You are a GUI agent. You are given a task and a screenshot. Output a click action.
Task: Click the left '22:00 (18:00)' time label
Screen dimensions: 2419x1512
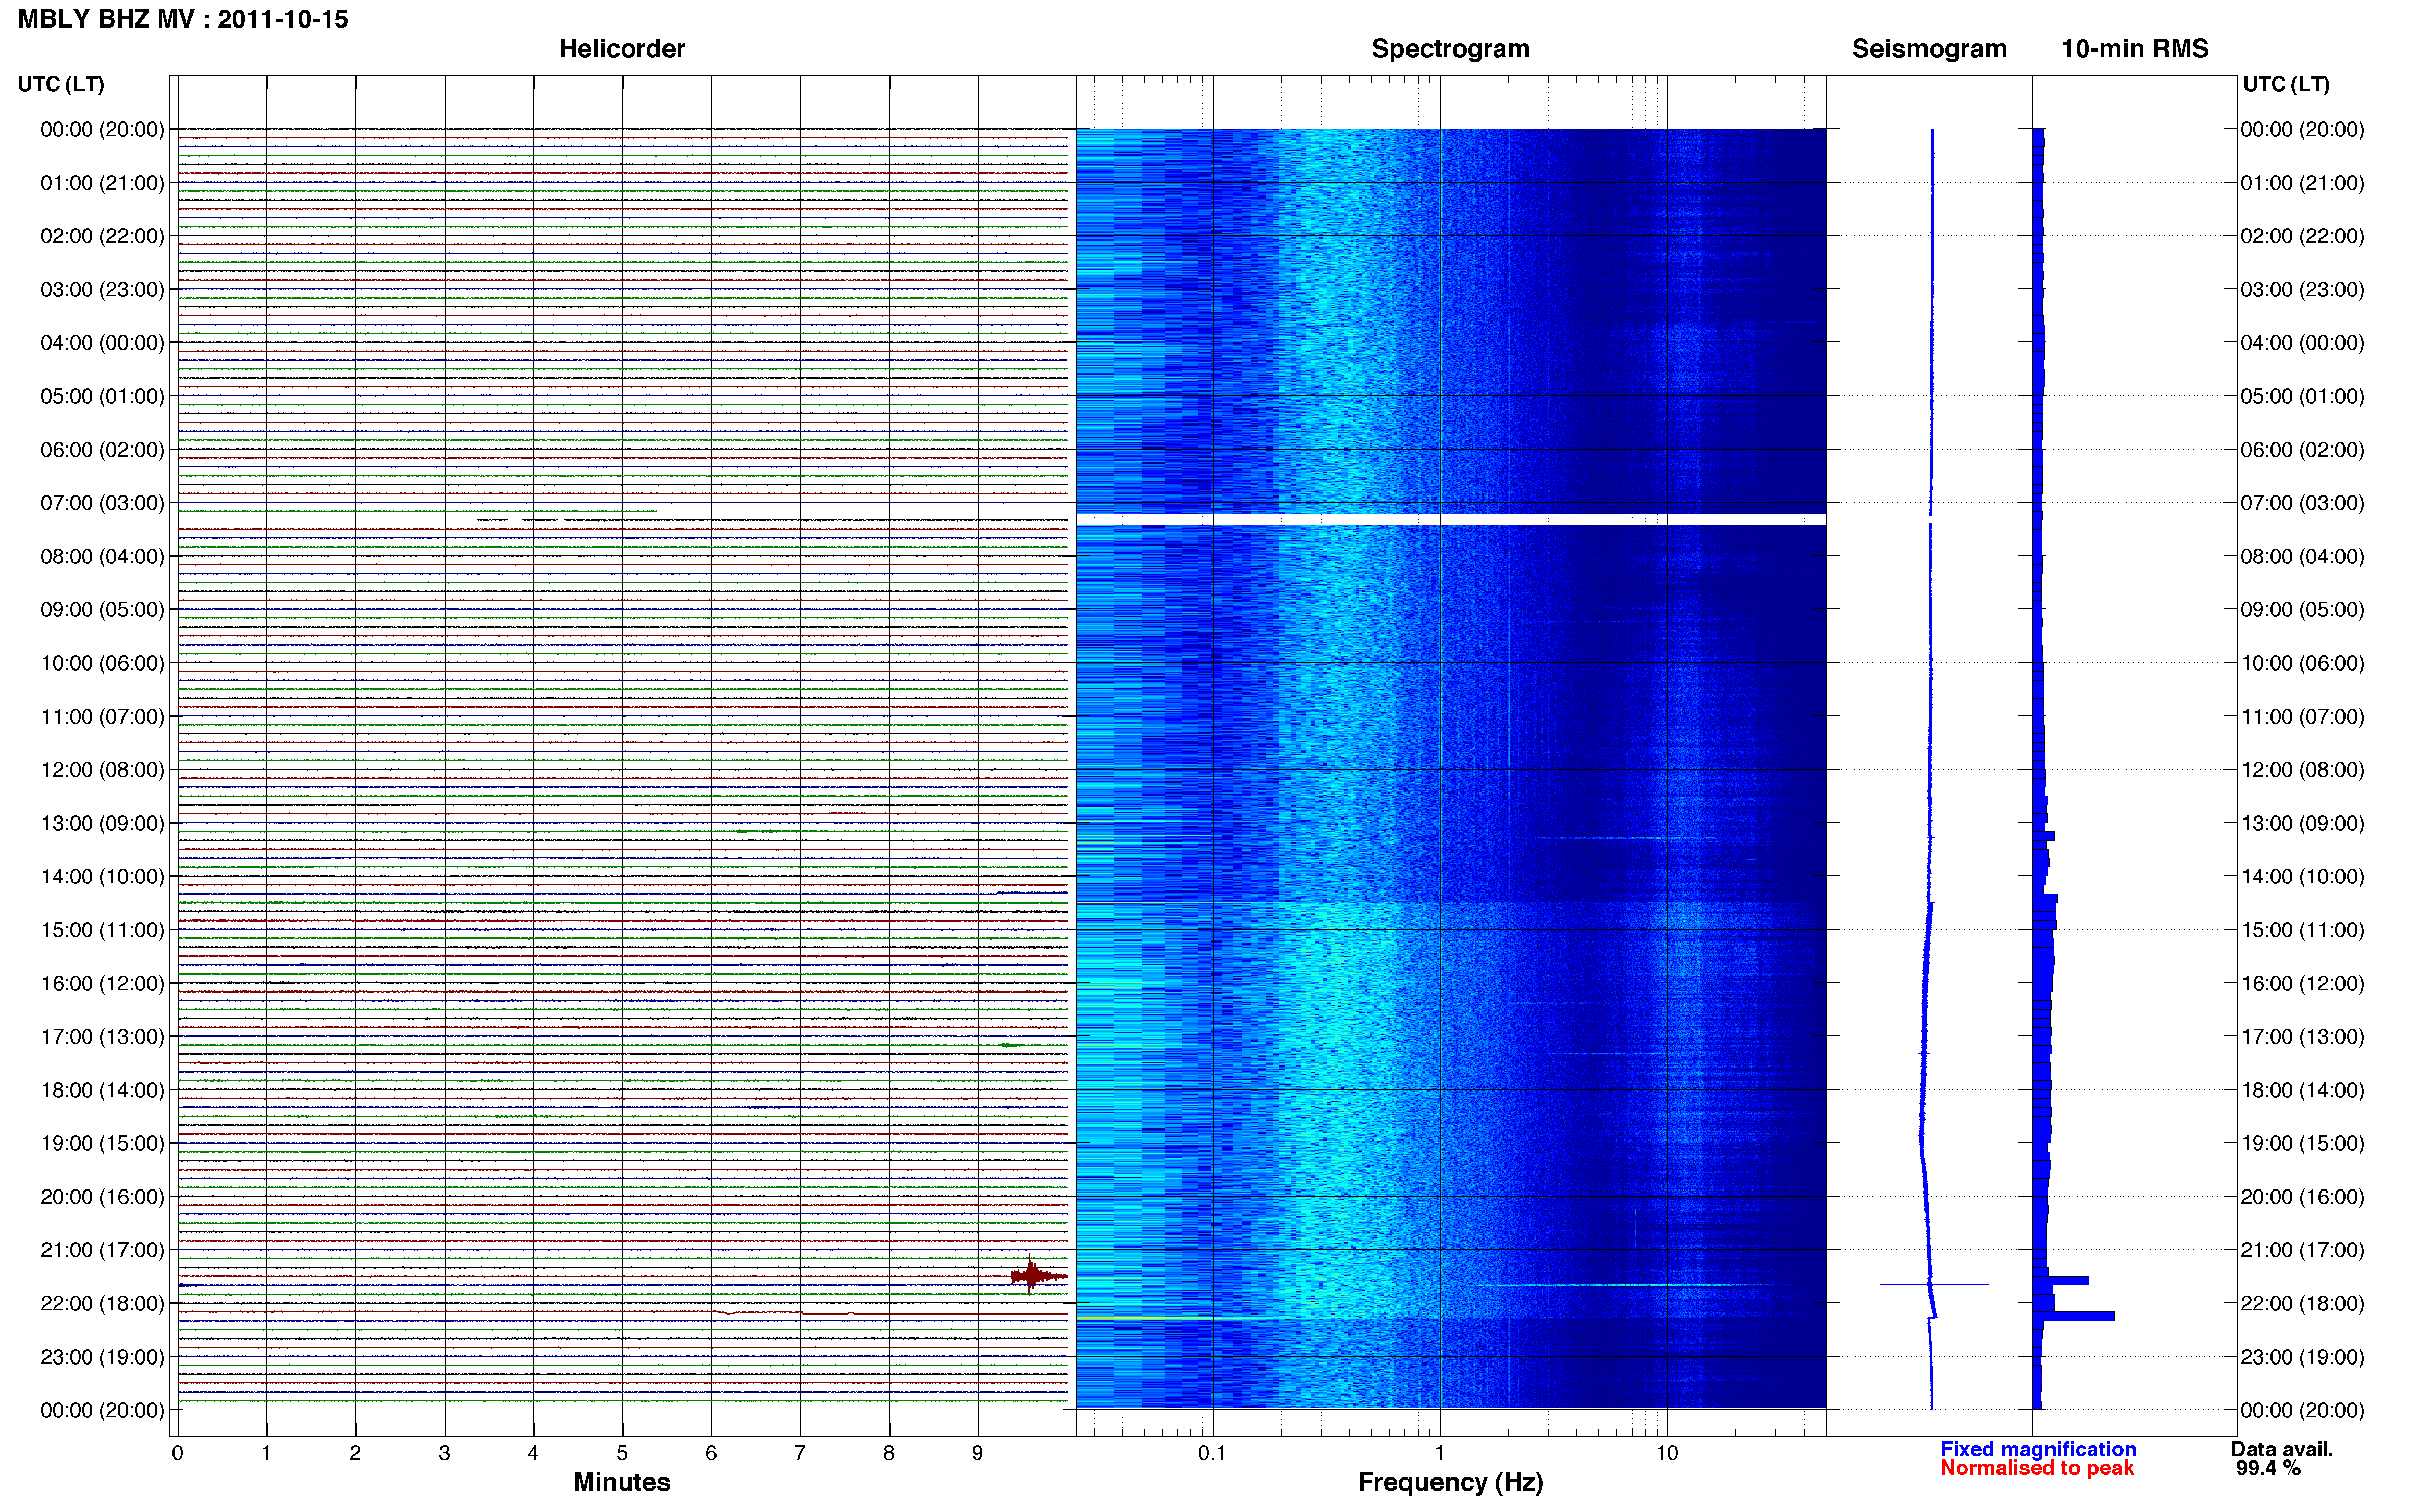pyautogui.click(x=102, y=1303)
